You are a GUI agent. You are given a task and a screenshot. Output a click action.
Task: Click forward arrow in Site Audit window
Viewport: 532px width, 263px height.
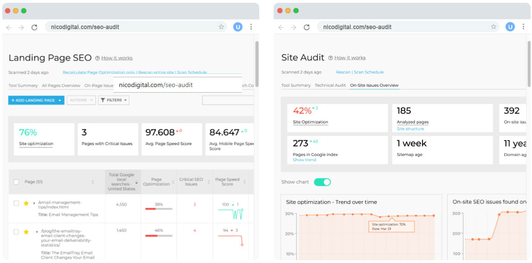pos(293,27)
